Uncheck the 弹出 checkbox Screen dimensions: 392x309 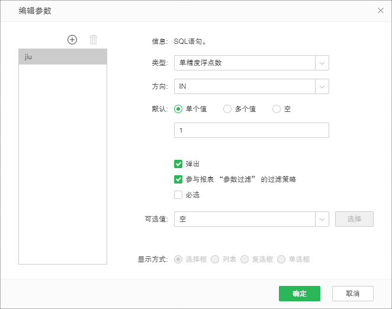(x=178, y=164)
